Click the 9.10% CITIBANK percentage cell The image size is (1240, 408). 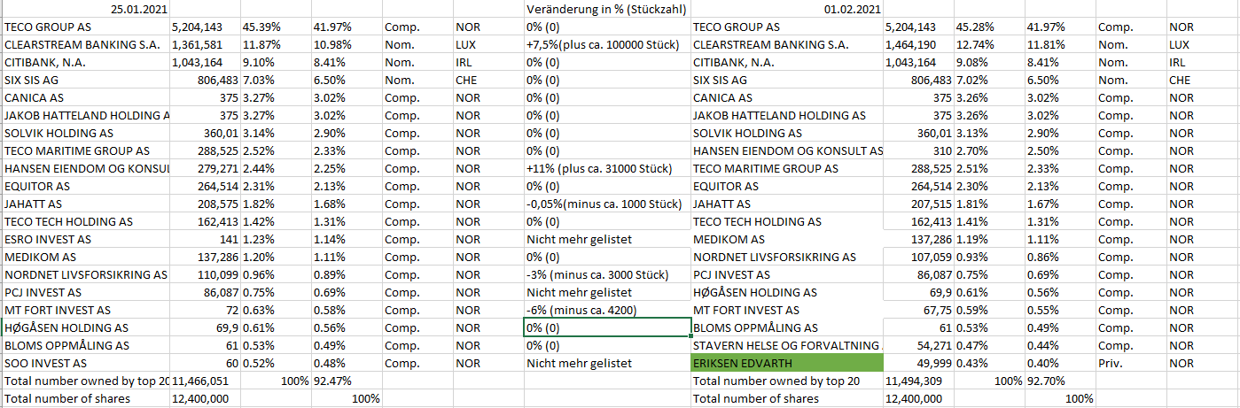pyautogui.click(x=275, y=63)
